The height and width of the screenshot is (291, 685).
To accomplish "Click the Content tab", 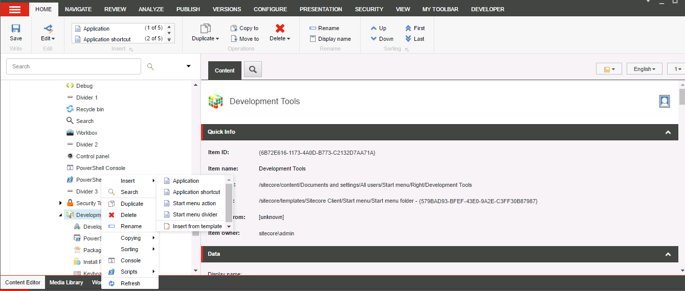I will (225, 70).
